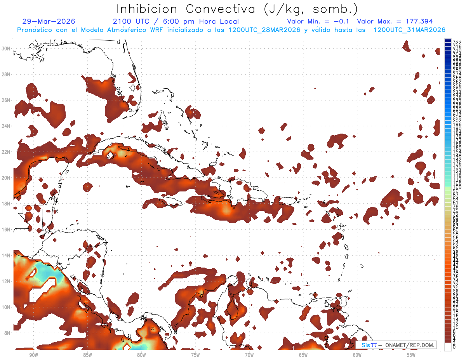Pick the pale green 100 colorbar swatch
466x360 pixels.
coord(448,187)
